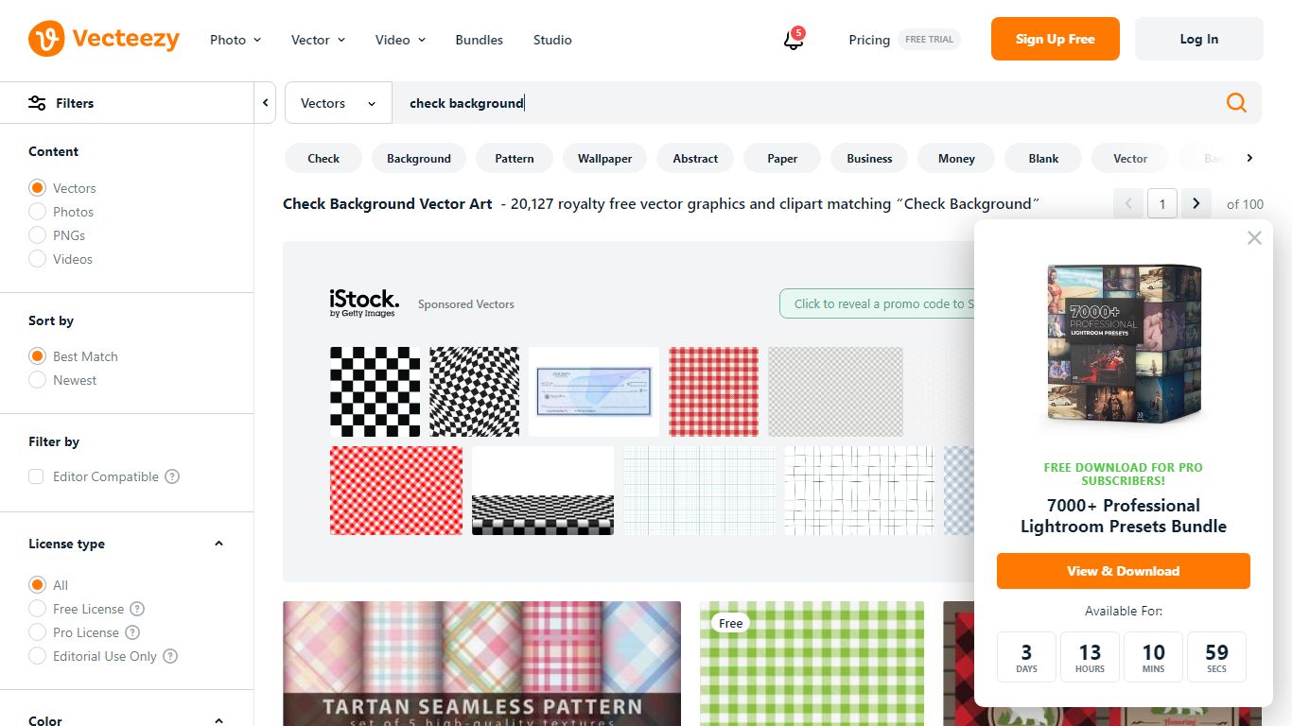The image size is (1292, 726).
Task: Open the green gingham Free result
Action: click(812, 664)
